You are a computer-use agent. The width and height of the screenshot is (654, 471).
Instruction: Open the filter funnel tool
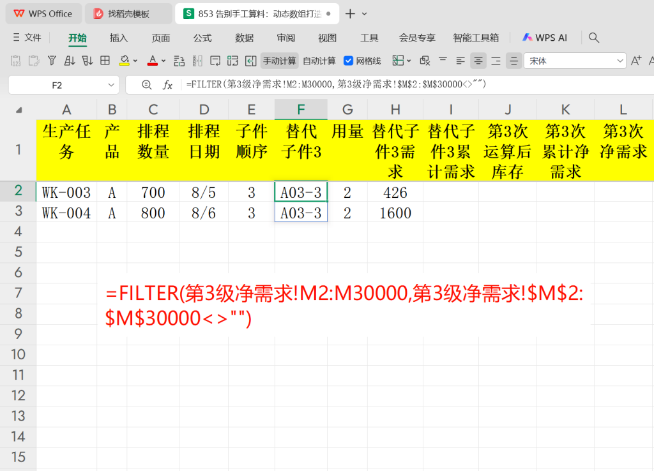tap(52, 61)
